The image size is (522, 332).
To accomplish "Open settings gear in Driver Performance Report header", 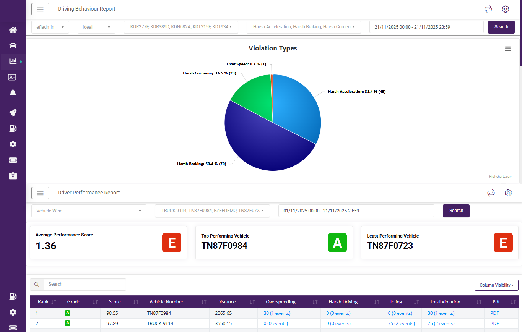I will [508, 193].
